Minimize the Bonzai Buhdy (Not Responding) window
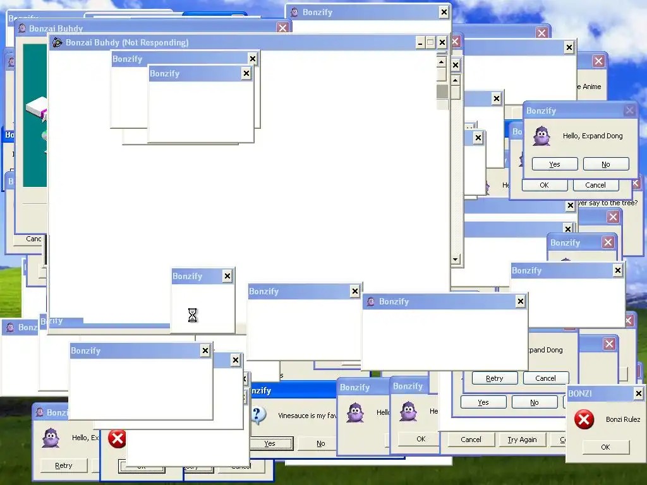 (x=420, y=42)
